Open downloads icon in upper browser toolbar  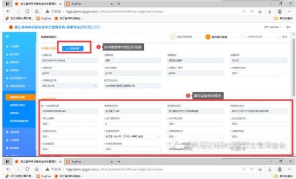(270, 11)
